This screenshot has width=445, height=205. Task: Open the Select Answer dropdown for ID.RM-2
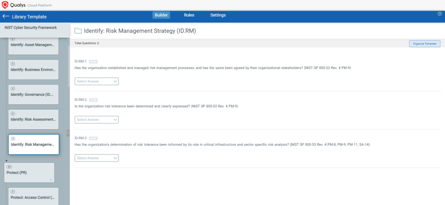point(96,119)
